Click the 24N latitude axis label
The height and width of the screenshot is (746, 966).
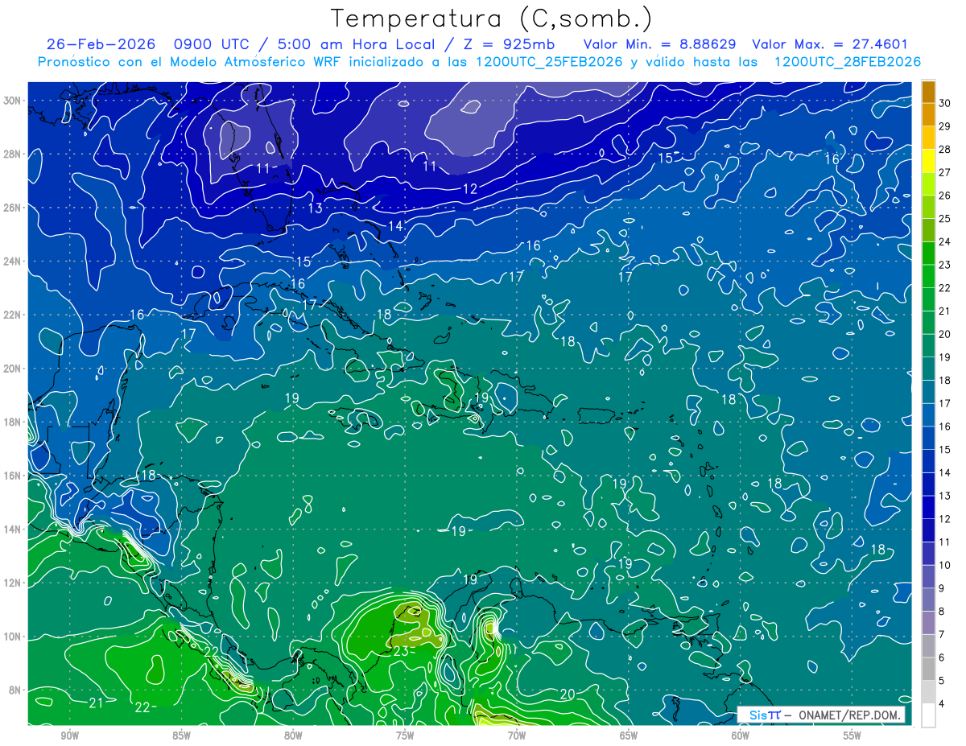pos(13,262)
